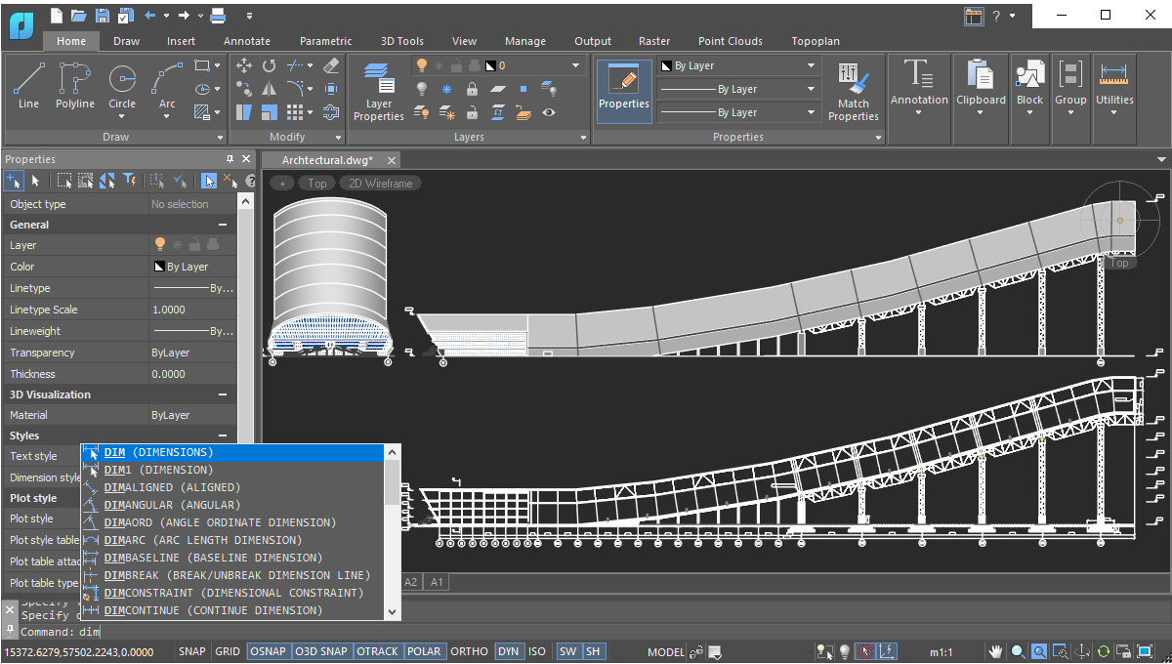
Task: Toggle GRID display in status bar
Action: click(228, 651)
